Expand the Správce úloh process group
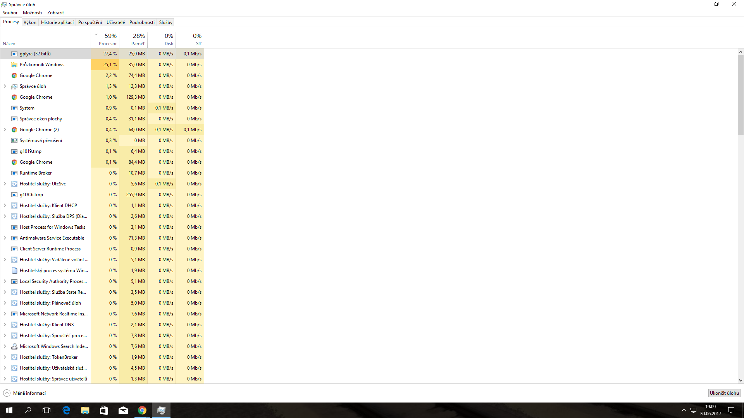Screen dimensions: 744x418 (5, 86)
